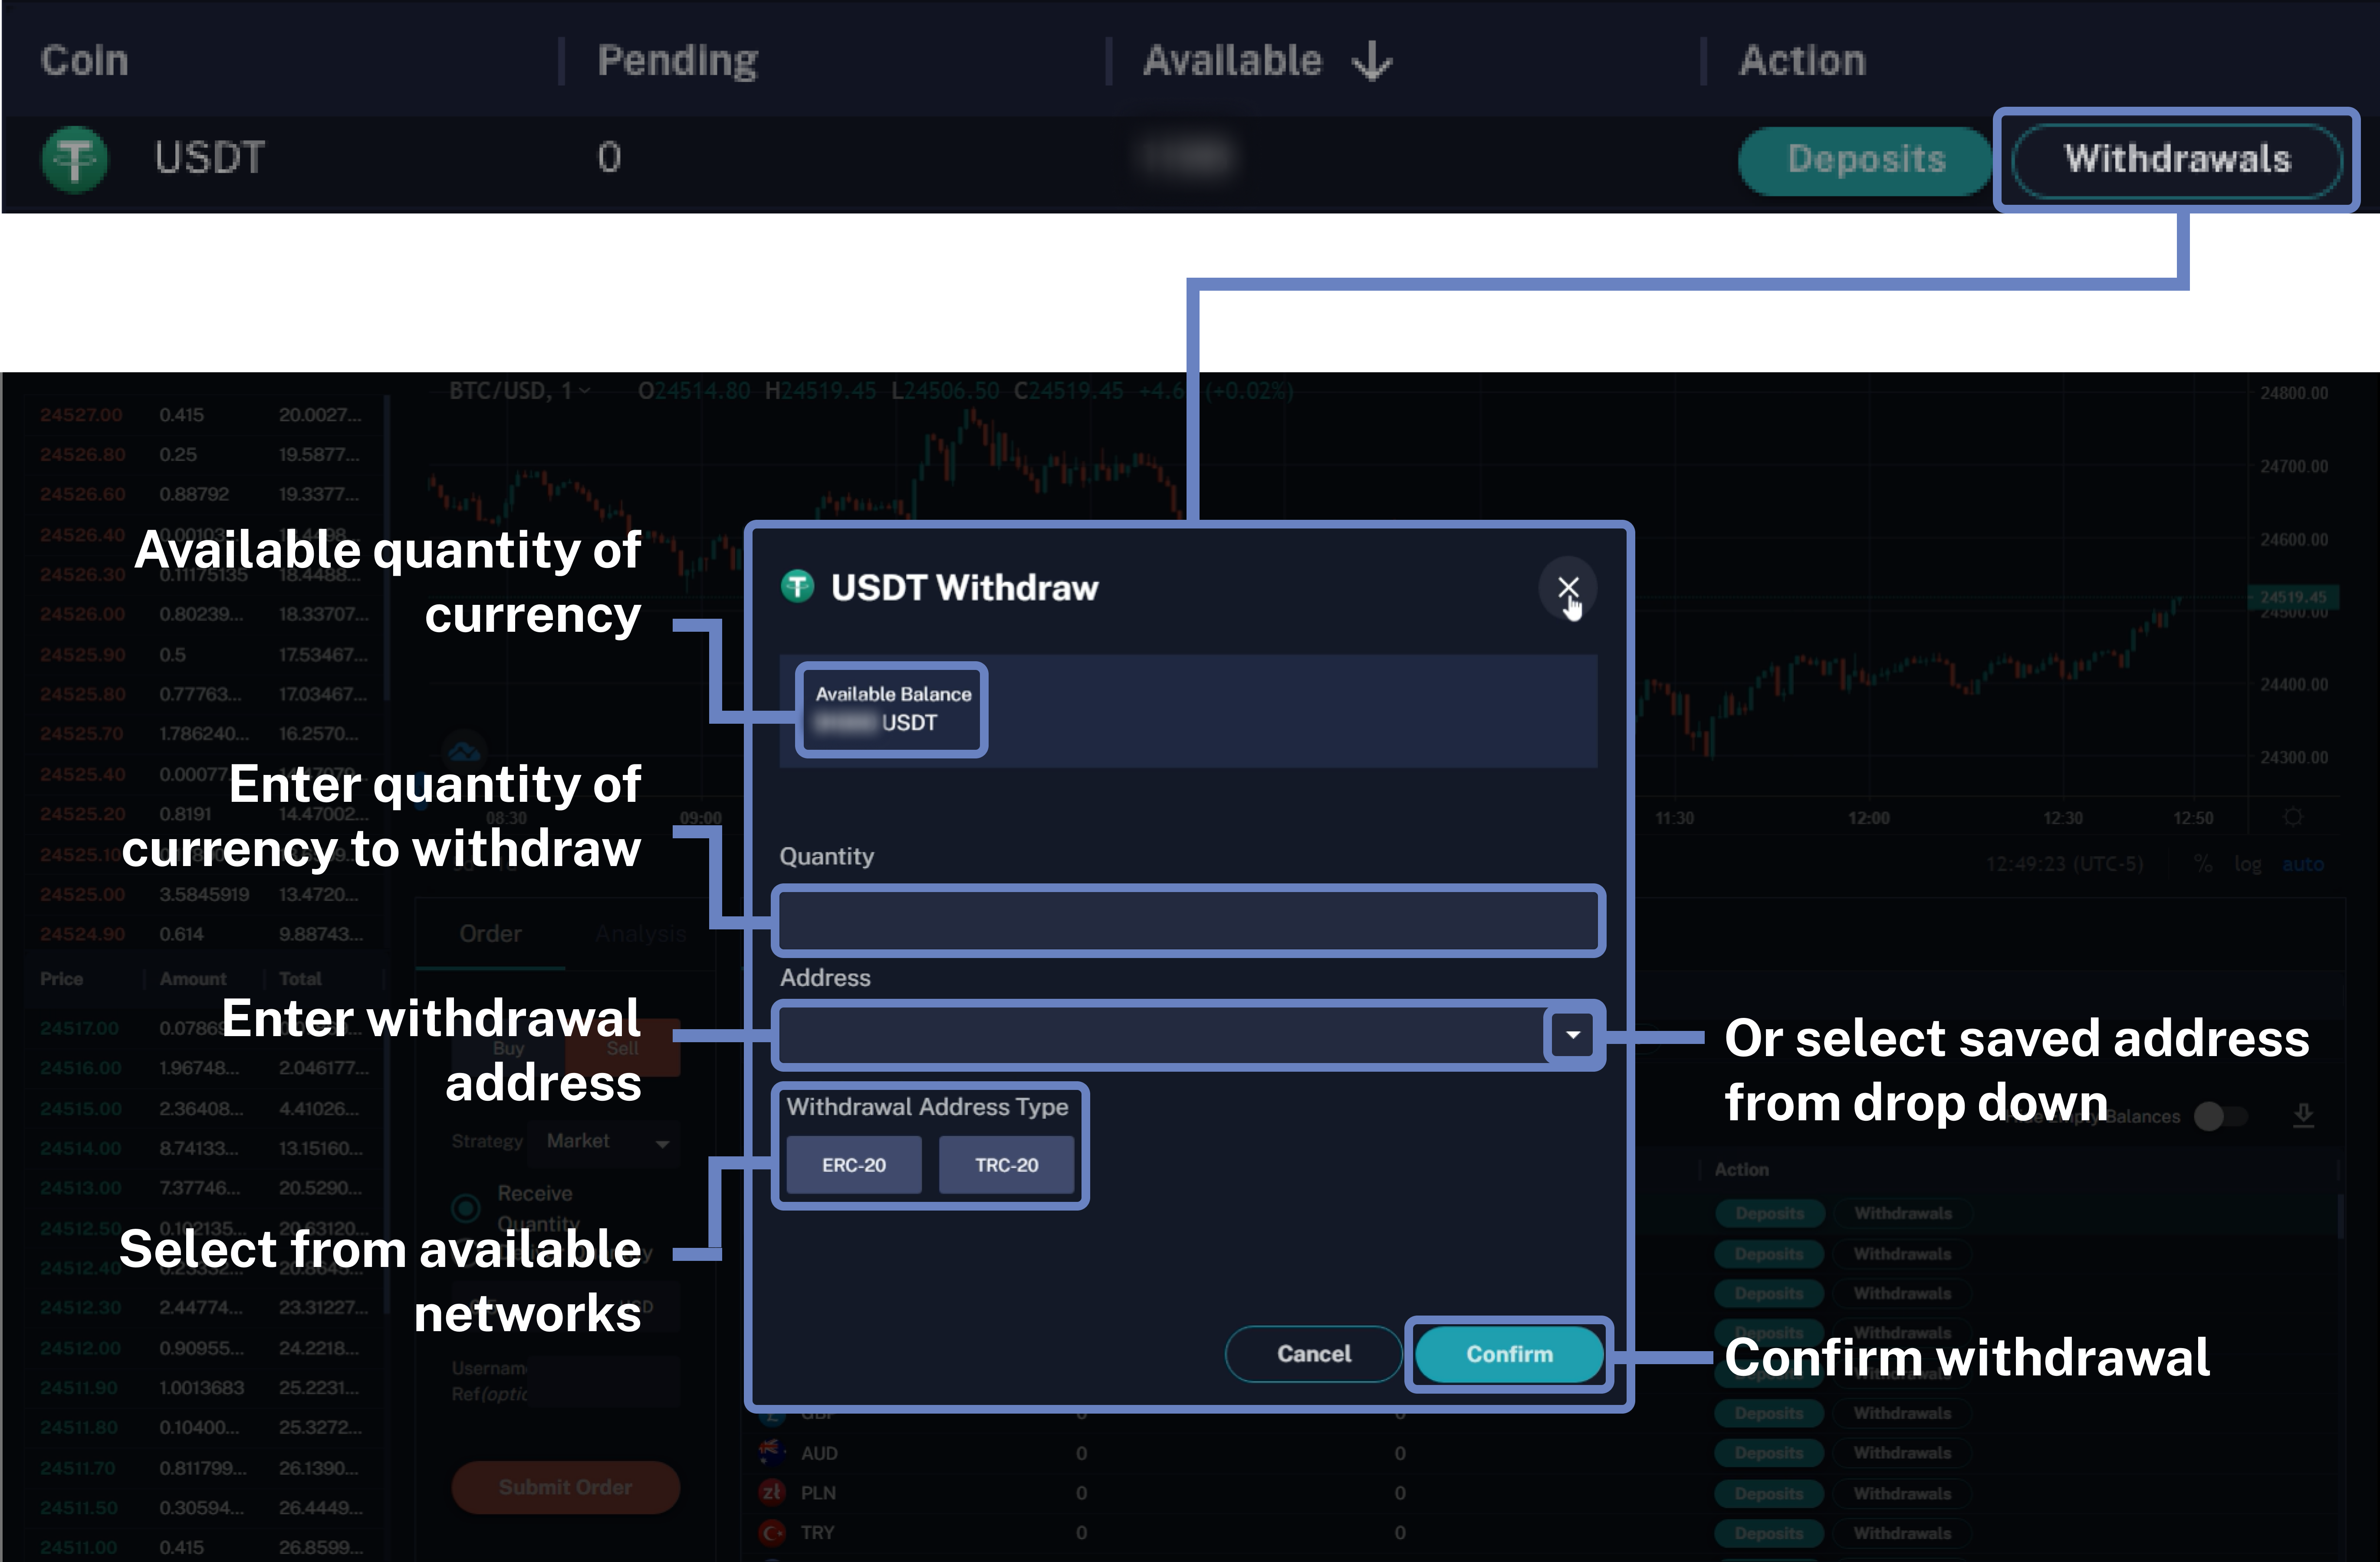Viewport: 2380px width, 1562px height.
Task: Click the download balances icon
Action: tap(2303, 1115)
